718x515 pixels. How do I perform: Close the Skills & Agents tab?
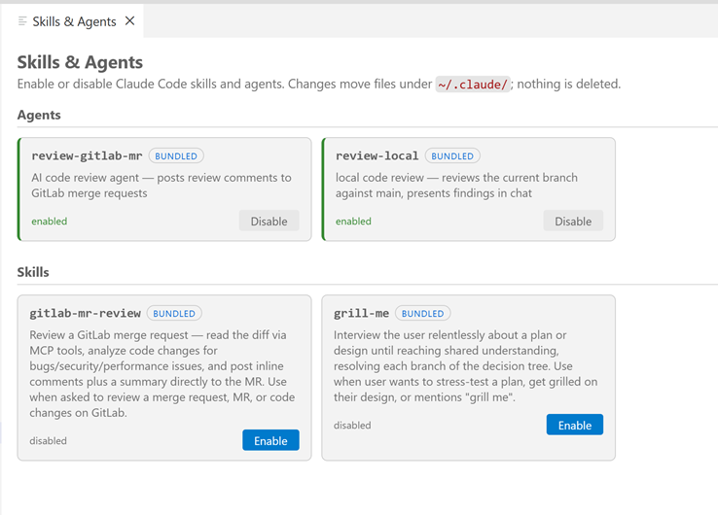point(130,21)
